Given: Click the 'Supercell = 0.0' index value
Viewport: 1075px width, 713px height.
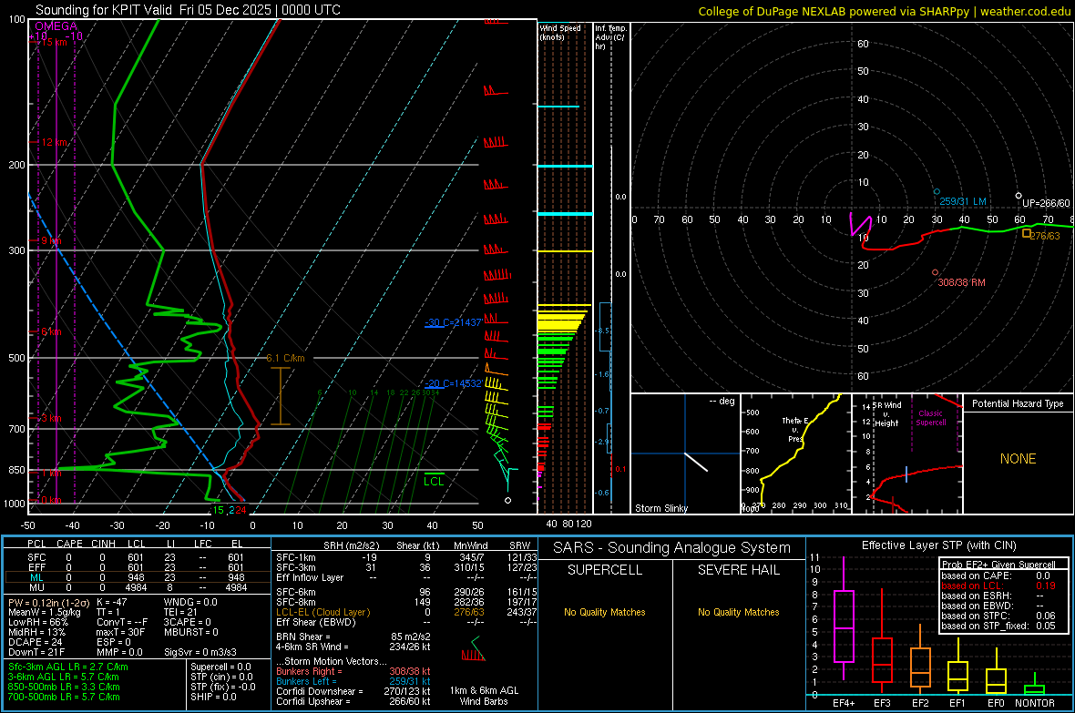Looking at the screenshot, I should click(x=220, y=667).
